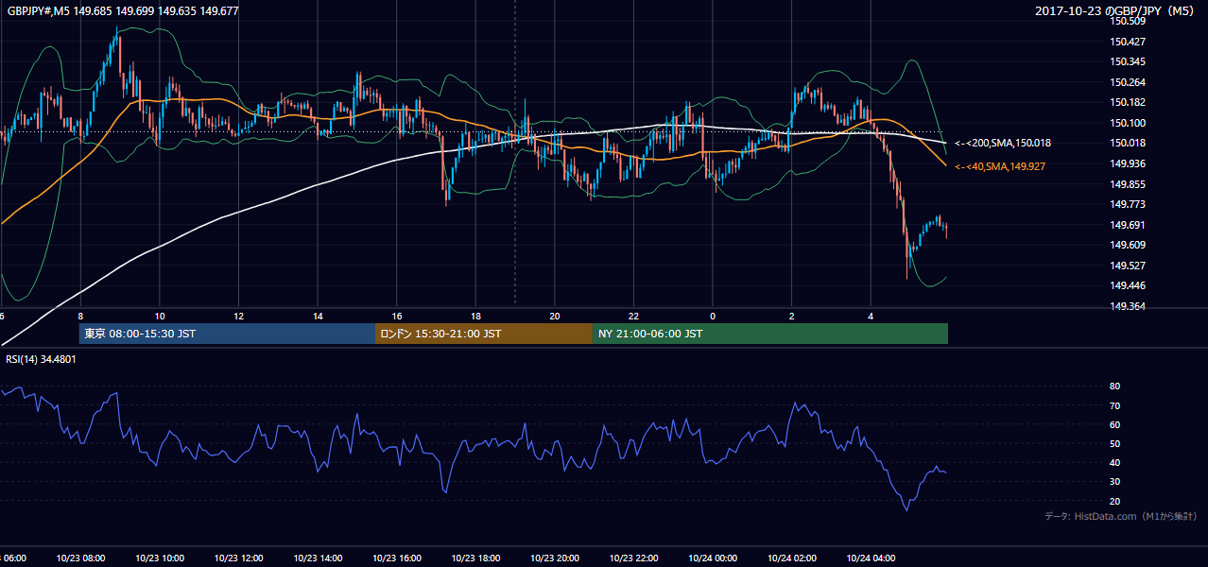Click price level 149.855 on the axis
Viewport: 1208px width, 567px height.
1127,184
